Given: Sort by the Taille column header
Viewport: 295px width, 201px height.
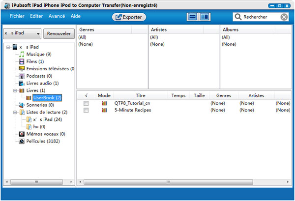Looking at the screenshot, I should coord(199,95).
